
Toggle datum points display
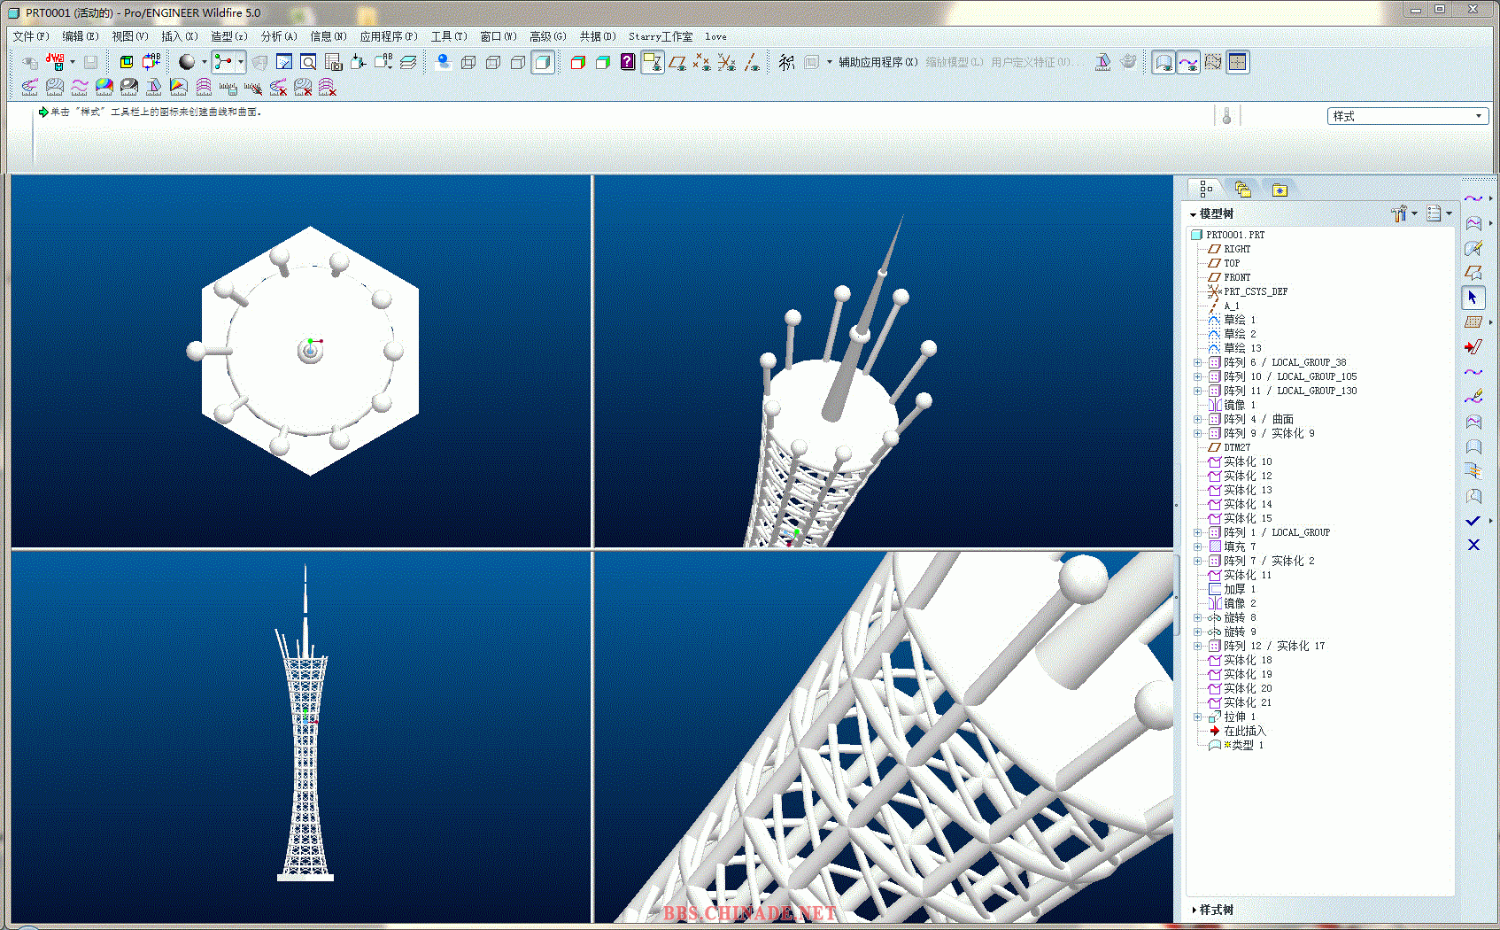point(702,62)
